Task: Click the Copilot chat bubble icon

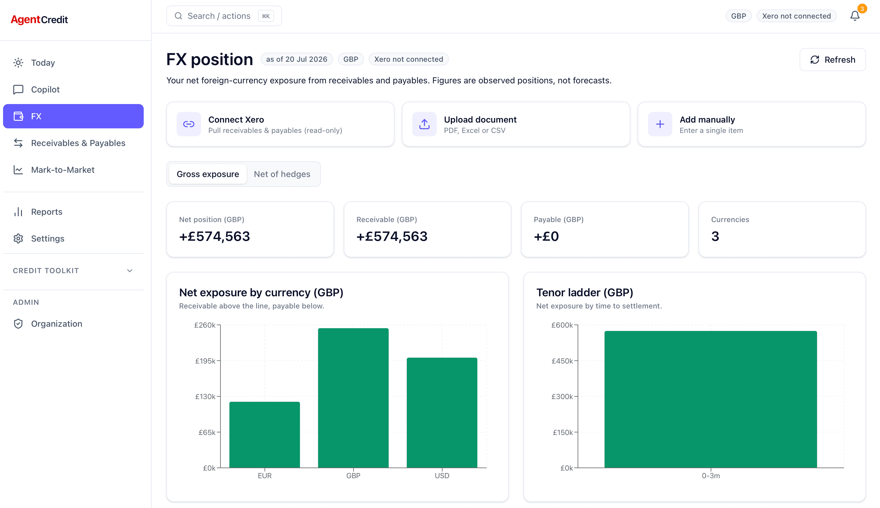Action: (18, 89)
